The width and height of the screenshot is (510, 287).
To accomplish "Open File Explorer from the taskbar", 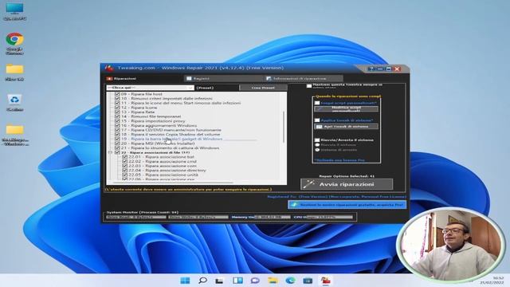I will point(273,280).
